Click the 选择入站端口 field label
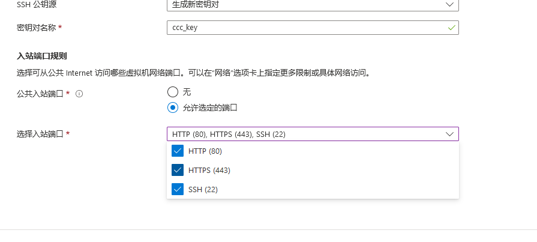This screenshot has width=537, height=242. (x=40, y=134)
